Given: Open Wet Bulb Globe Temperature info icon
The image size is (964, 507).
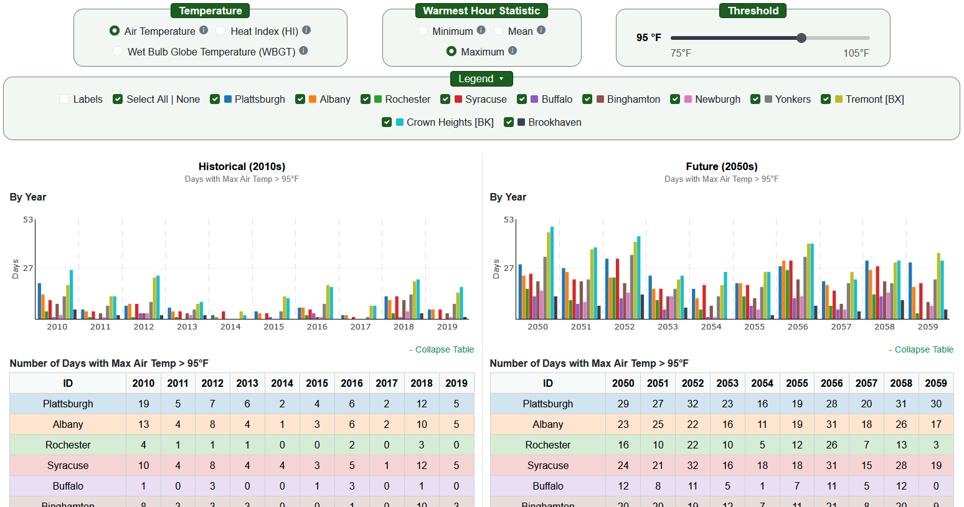Looking at the screenshot, I should click(303, 50).
